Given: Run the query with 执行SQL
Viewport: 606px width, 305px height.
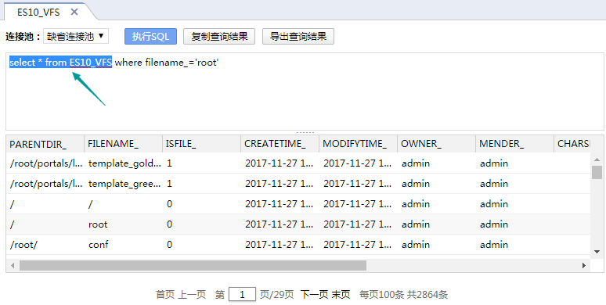Looking at the screenshot, I should pyautogui.click(x=151, y=36).
